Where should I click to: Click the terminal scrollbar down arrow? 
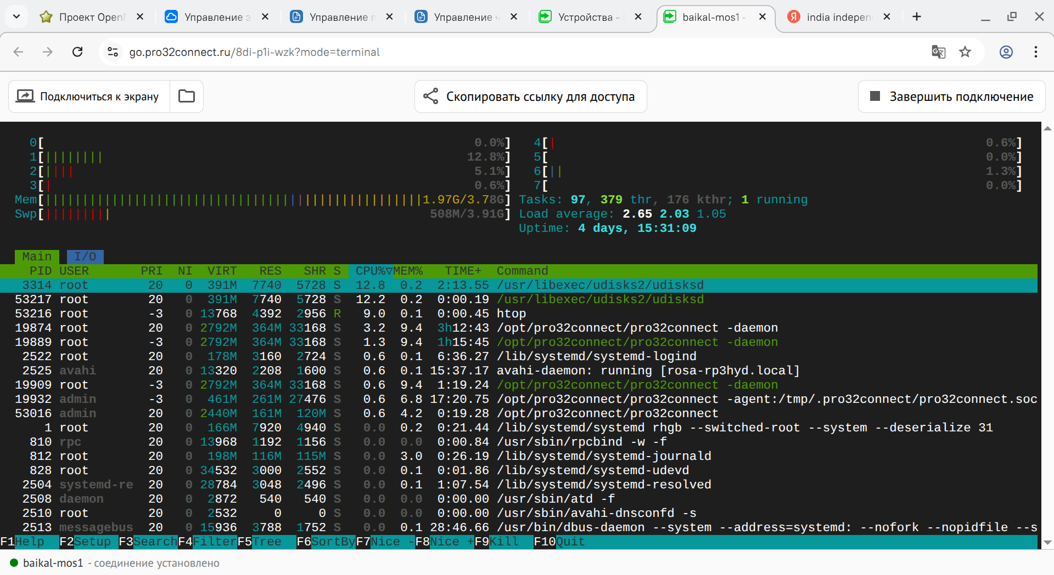point(1047,542)
